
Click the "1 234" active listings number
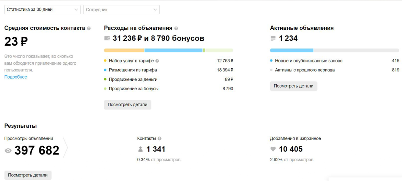288,38
